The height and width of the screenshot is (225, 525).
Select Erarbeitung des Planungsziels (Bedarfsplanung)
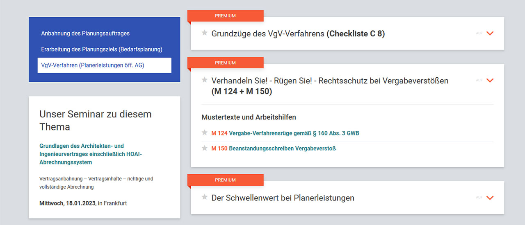click(x=102, y=49)
